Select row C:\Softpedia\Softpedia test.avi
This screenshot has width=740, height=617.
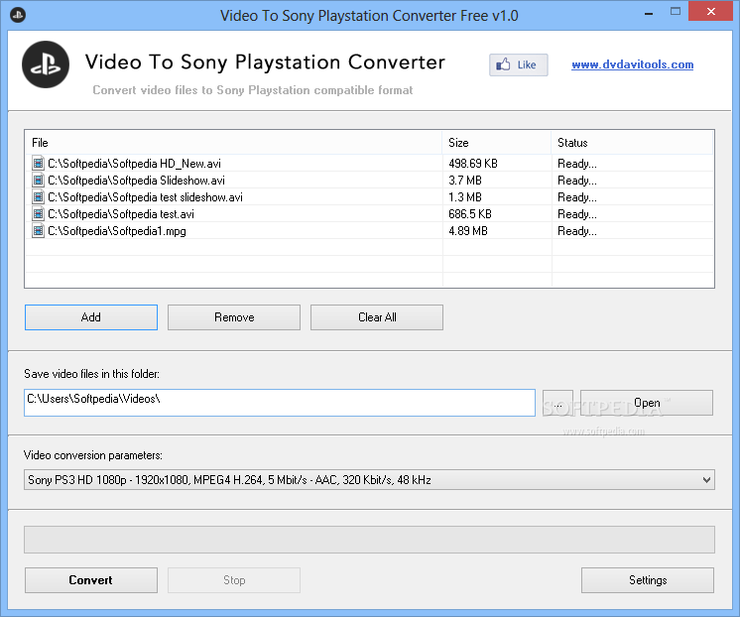pyautogui.click(x=370, y=214)
